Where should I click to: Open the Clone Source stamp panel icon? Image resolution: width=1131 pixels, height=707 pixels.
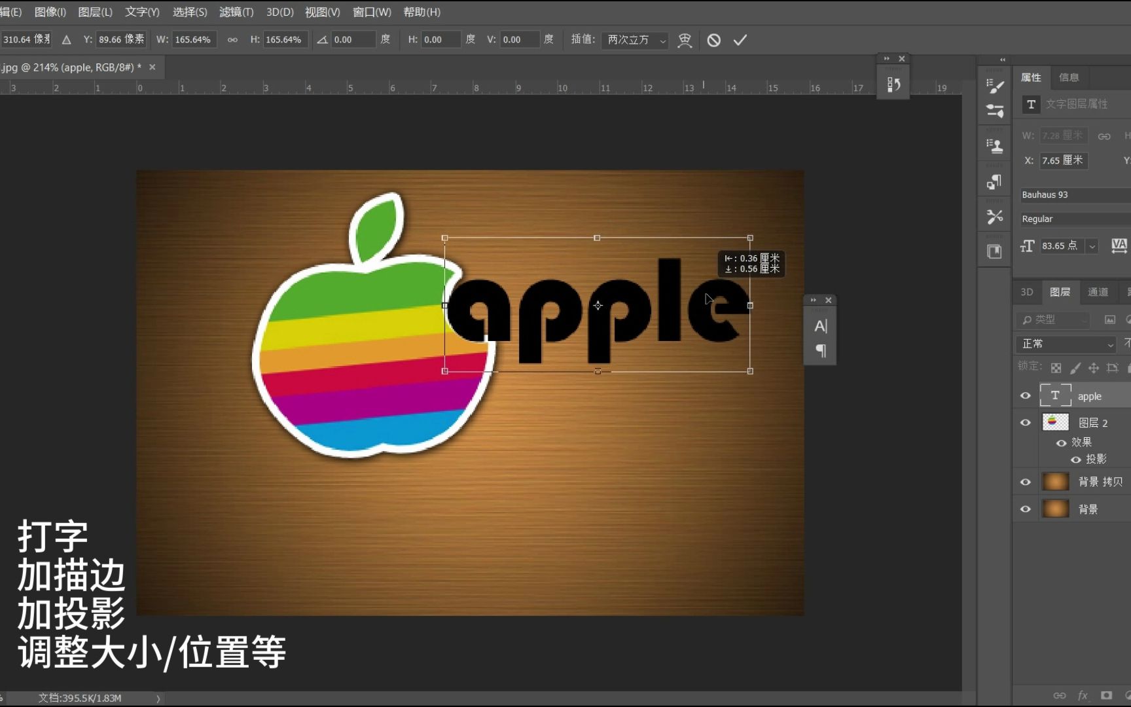tap(995, 145)
